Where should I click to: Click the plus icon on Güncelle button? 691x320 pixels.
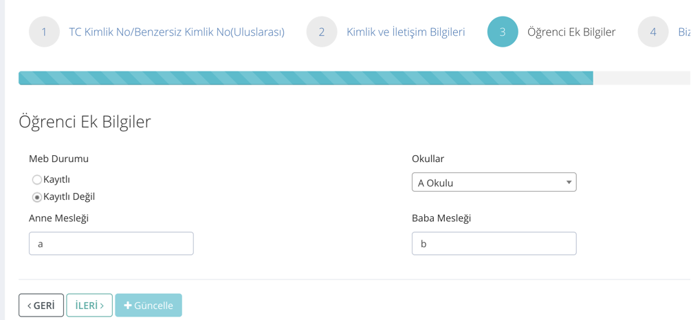tap(128, 306)
